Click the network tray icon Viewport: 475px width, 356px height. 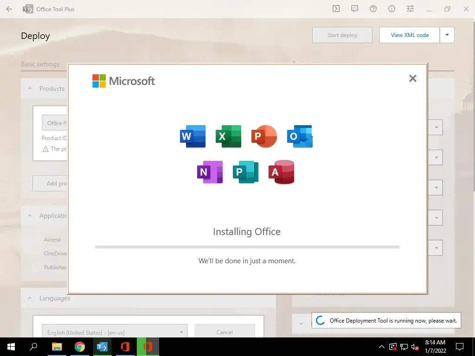[404, 347]
